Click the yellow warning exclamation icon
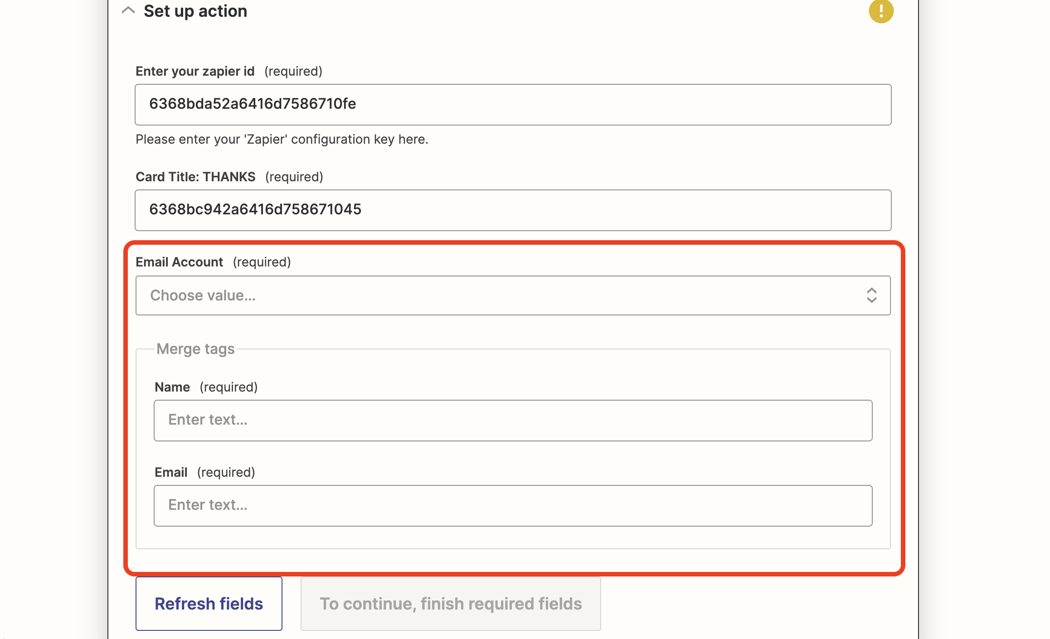Viewport: 1050px width, 639px height. tap(880, 10)
